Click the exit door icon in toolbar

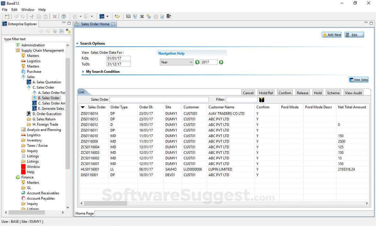169,16
